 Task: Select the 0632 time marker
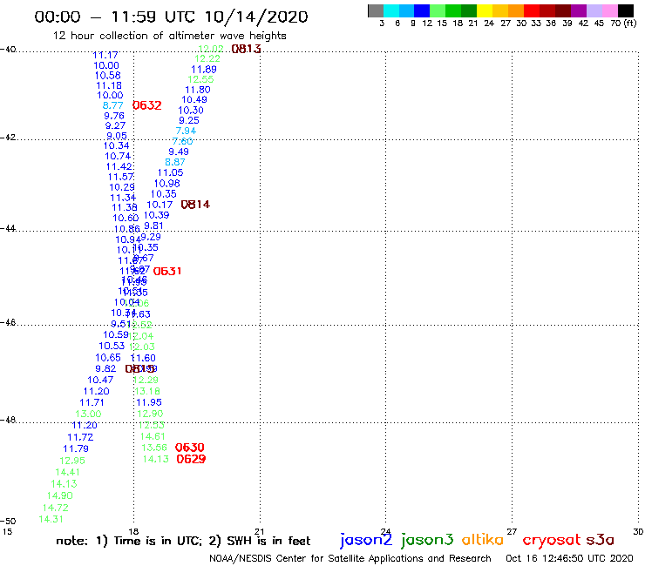(x=146, y=105)
